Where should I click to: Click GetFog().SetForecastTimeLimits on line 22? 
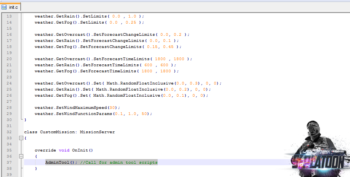coord(107,71)
